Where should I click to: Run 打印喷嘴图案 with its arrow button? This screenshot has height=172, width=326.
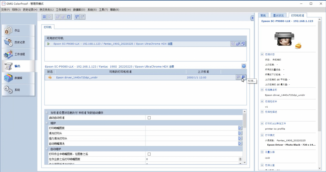click(240, 128)
